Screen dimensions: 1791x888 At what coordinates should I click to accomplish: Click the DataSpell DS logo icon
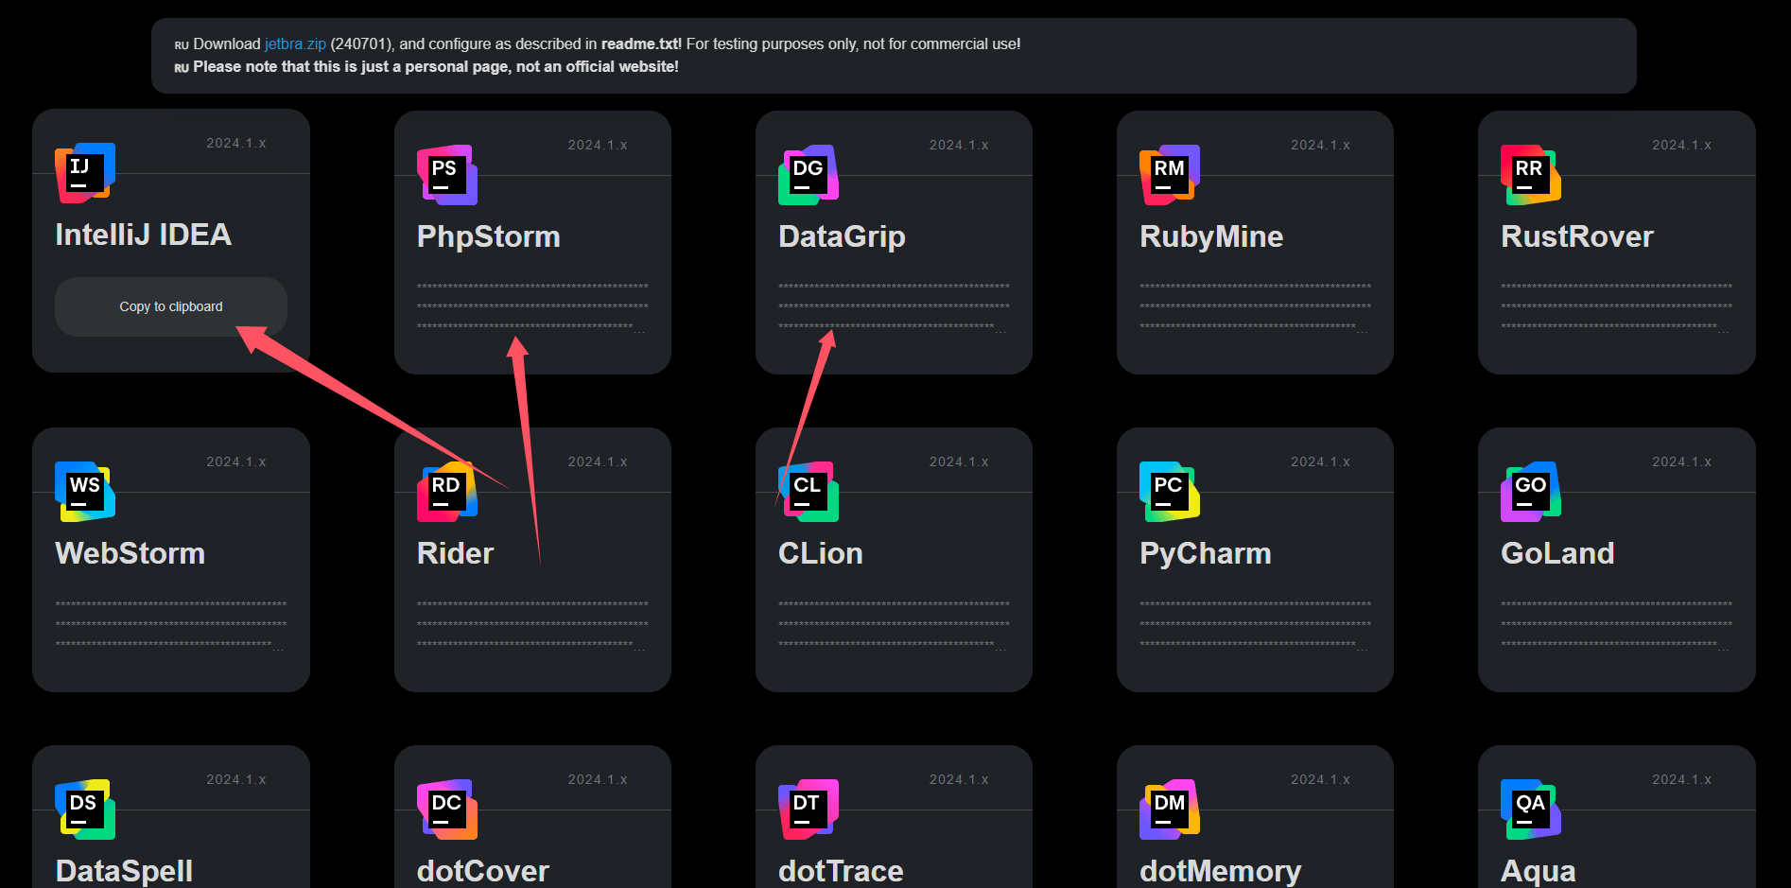[85, 810]
